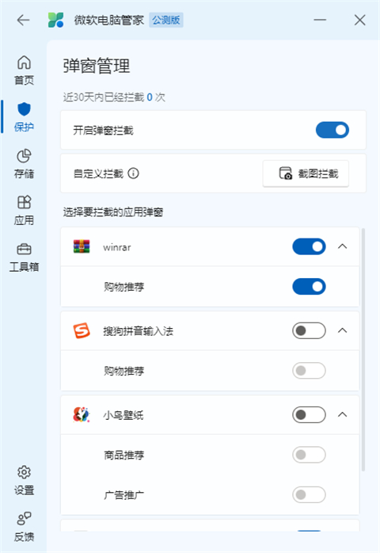Click the 截图拦截 button
The height and width of the screenshot is (553, 380).
point(306,174)
